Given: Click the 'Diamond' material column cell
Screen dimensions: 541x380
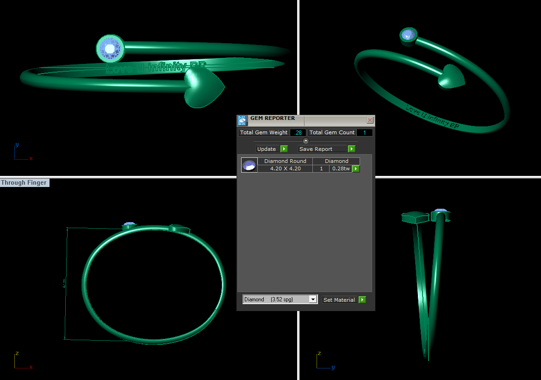Looking at the screenshot, I should click(x=336, y=161).
